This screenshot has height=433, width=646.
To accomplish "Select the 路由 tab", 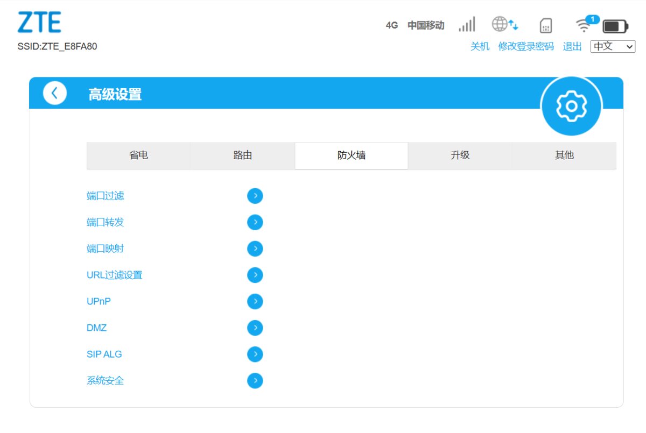I will pyautogui.click(x=243, y=155).
